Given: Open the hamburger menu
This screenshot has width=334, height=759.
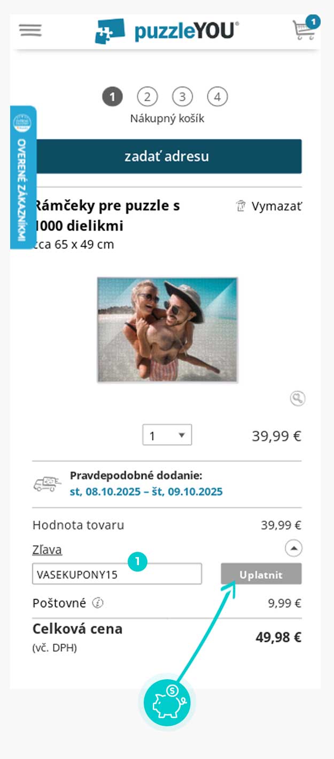Looking at the screenshot, I should click(x=30, y=30).
